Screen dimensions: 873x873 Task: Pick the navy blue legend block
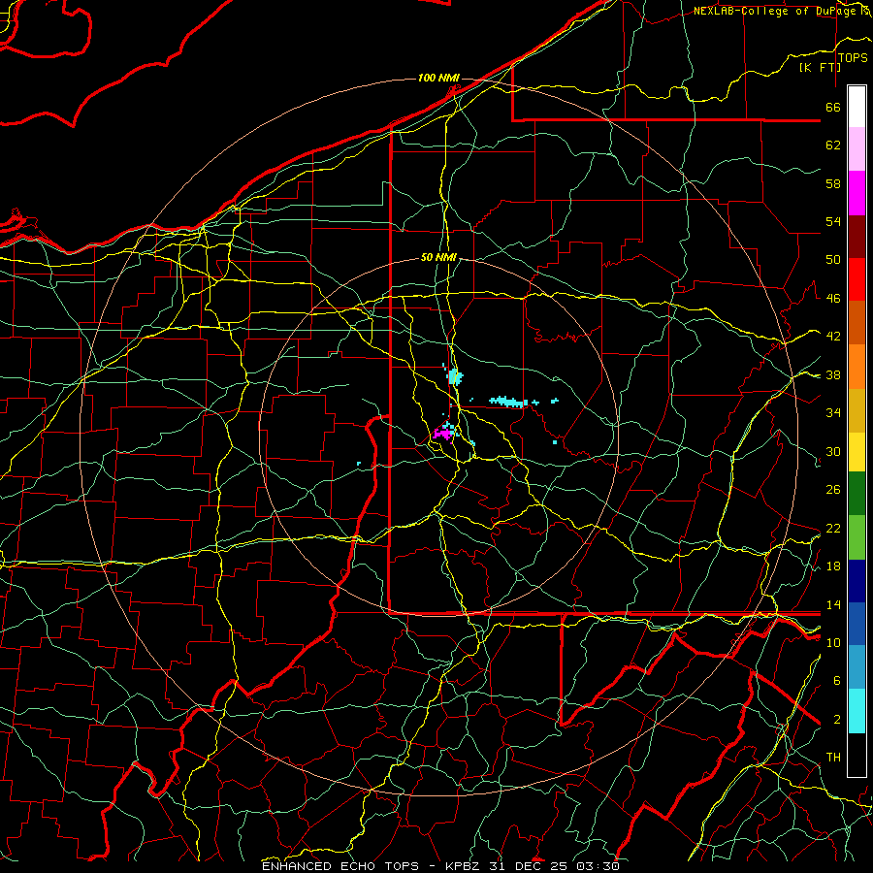[x=857, y=581]
